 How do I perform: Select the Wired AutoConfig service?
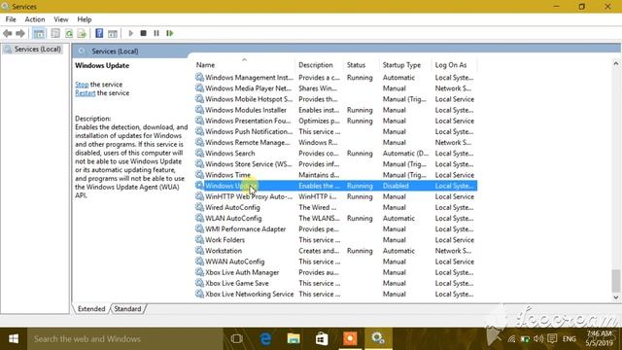tap(336, 207)
